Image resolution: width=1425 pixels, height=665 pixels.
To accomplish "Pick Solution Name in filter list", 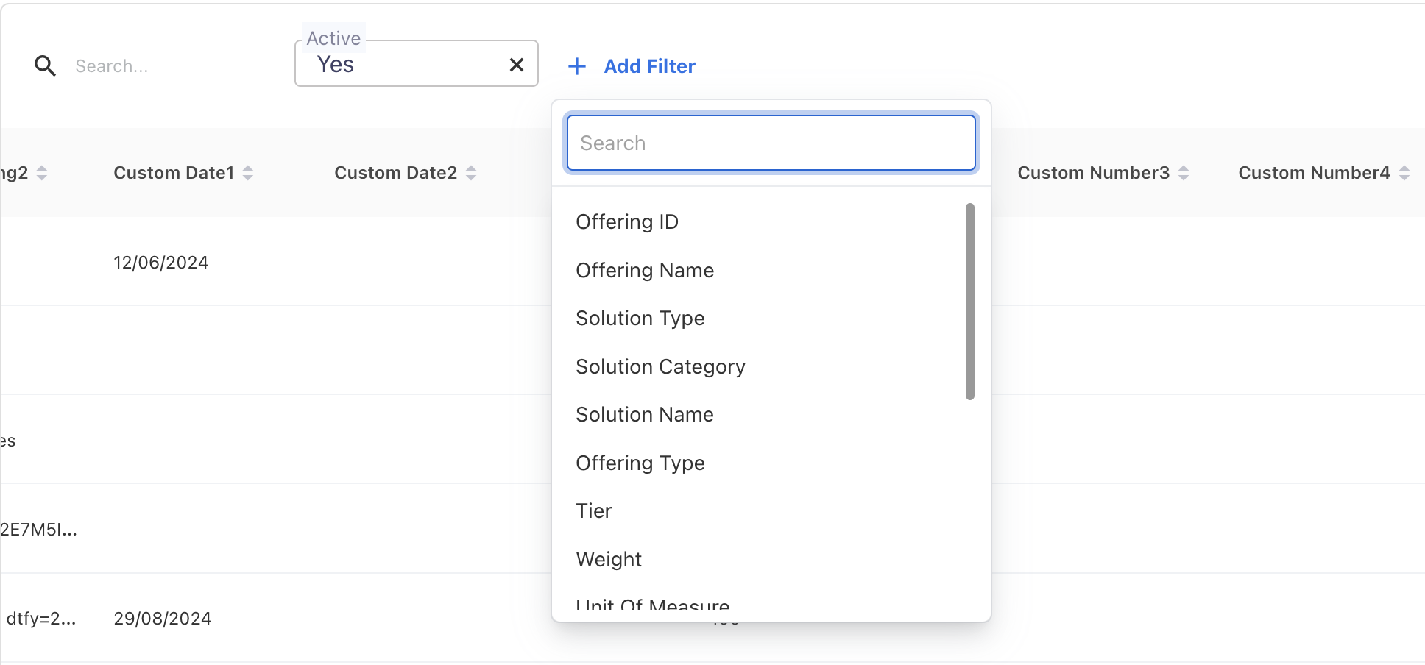I will pos(645,414).
